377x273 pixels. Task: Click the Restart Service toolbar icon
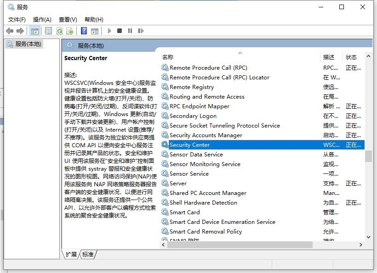pyautogui.click(x=141, y=30)
